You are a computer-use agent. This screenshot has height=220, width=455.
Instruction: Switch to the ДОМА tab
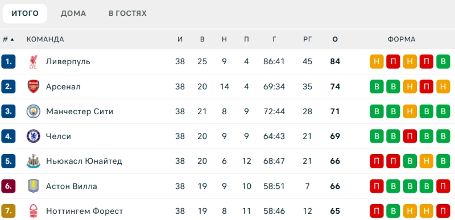[x=73, y=13]
